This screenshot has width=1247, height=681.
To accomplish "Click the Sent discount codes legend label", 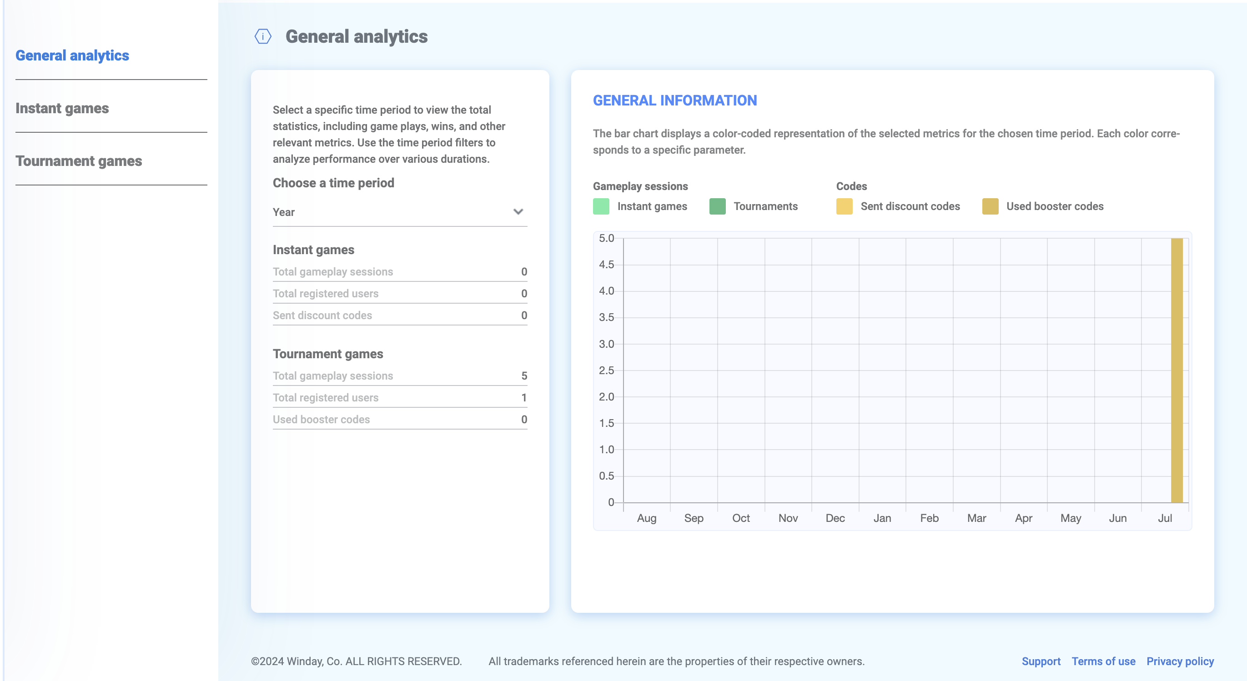I will pyautogui.click(x=910, y=206).
